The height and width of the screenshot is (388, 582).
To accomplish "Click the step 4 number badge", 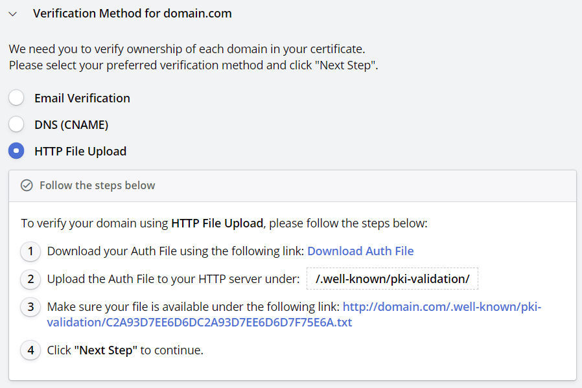I will tap(30, 350).
